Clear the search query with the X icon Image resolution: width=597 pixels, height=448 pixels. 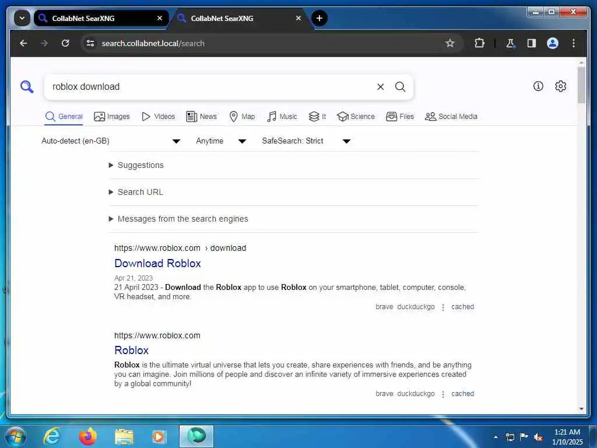pos(380,87)
